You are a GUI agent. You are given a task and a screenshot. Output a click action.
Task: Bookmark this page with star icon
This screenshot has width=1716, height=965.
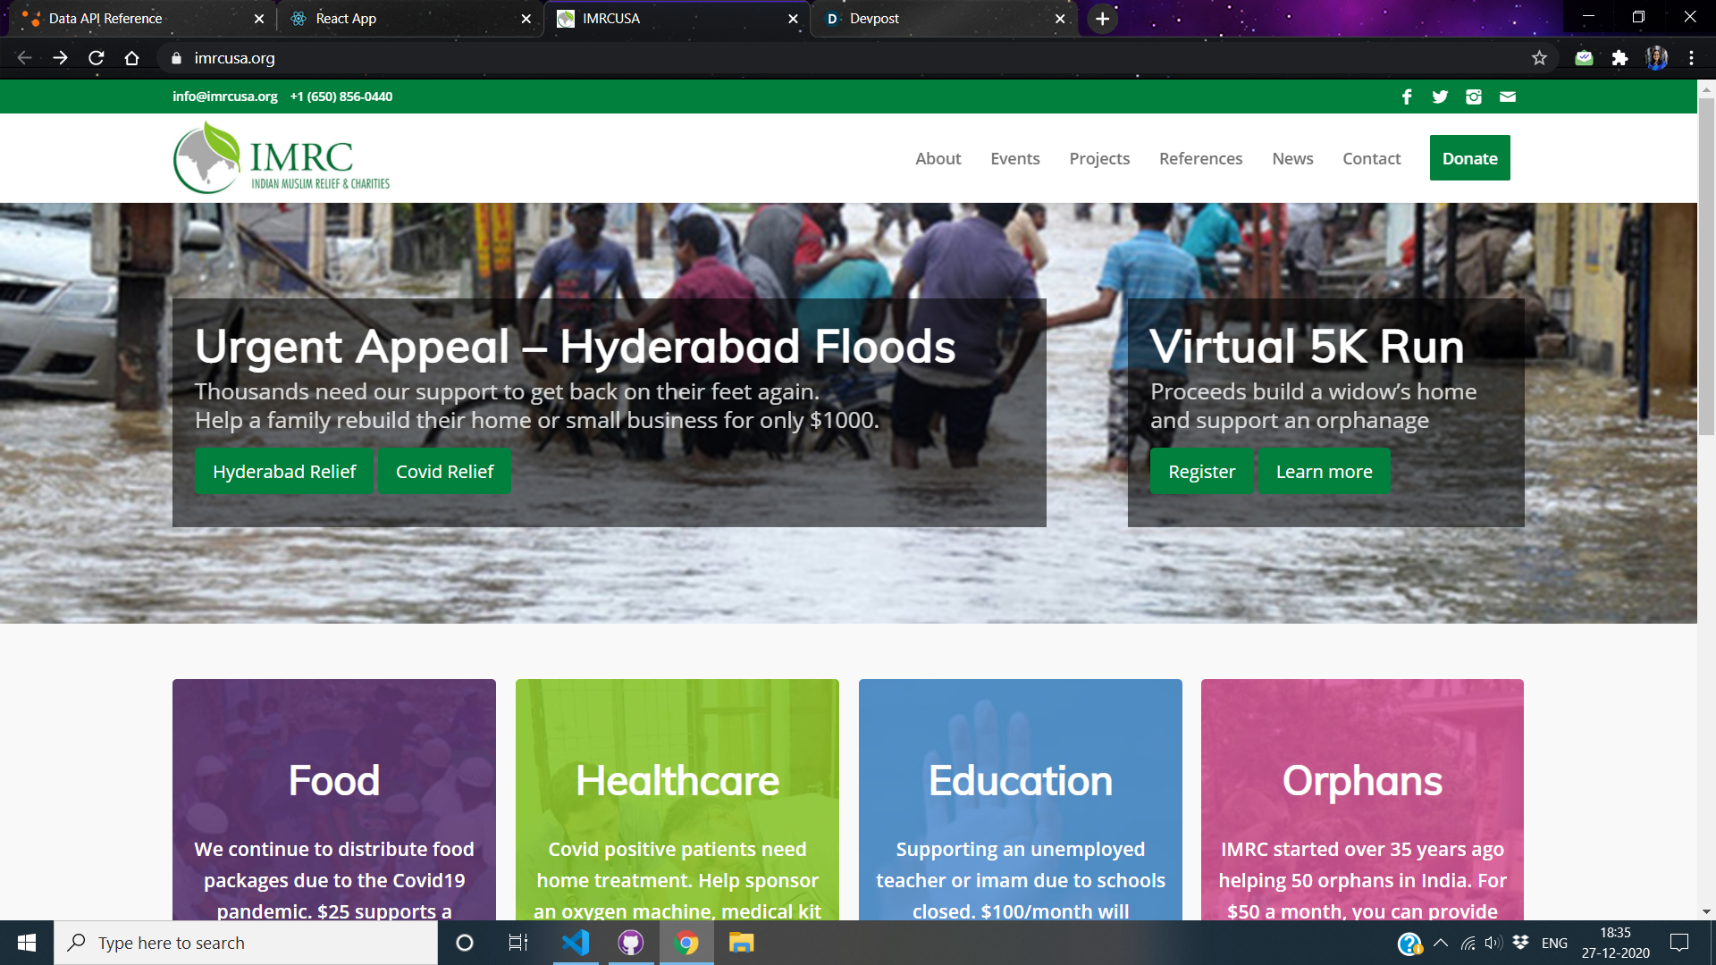click(x=1539, y=58)
